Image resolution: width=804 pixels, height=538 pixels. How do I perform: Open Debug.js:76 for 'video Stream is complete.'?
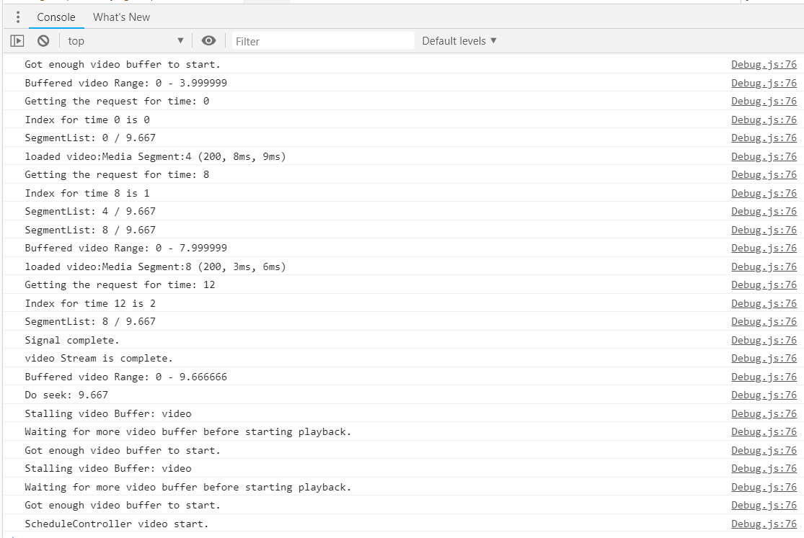pos(764,358)
